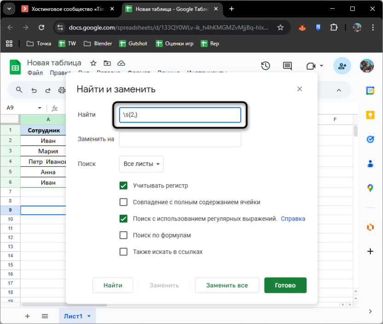Open the Файл menu

click(35, 73)
